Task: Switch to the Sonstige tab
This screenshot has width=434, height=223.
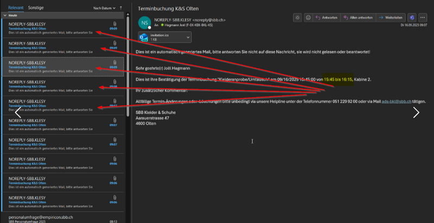Action: point(36,8)
